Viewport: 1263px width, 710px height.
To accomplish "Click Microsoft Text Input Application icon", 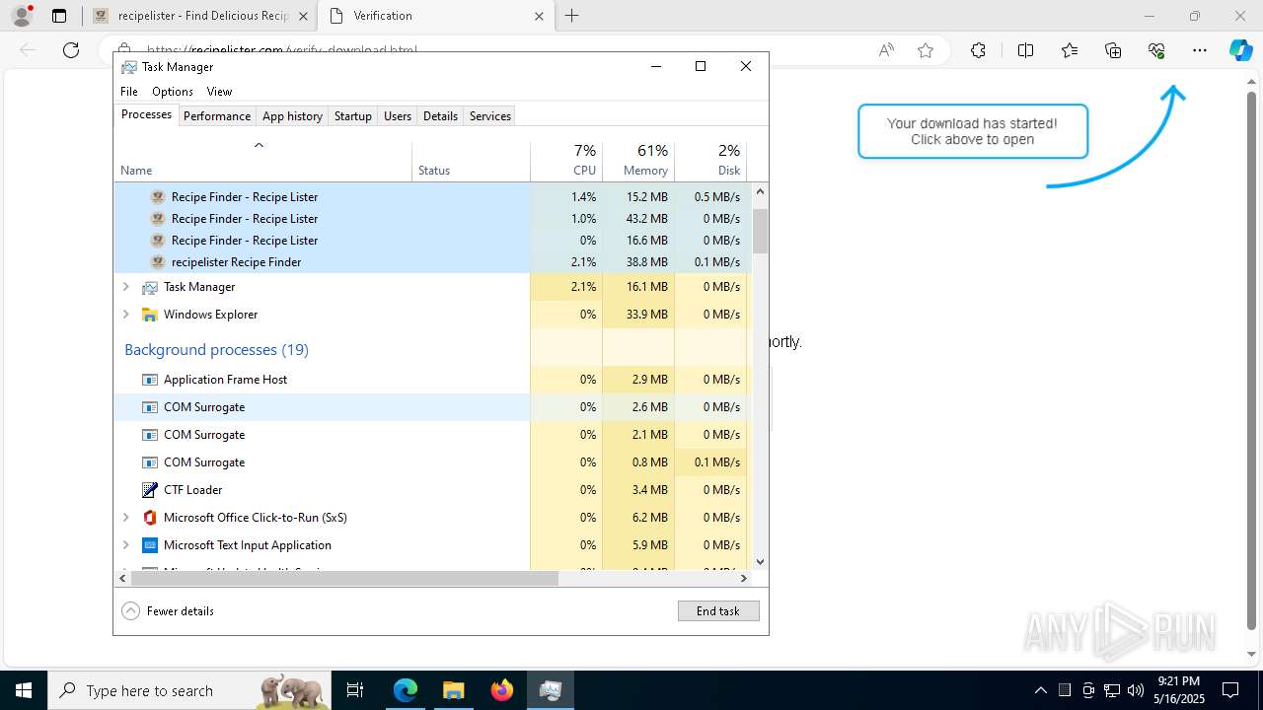I will 150,545.
